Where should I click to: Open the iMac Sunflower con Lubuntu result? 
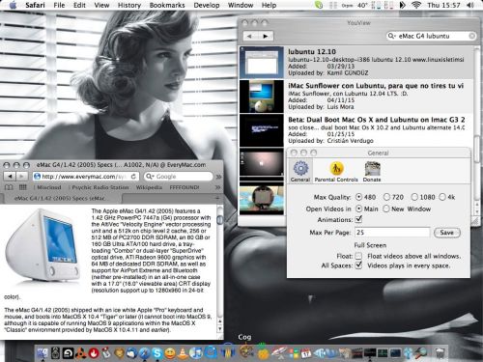[x=356, y=96]
